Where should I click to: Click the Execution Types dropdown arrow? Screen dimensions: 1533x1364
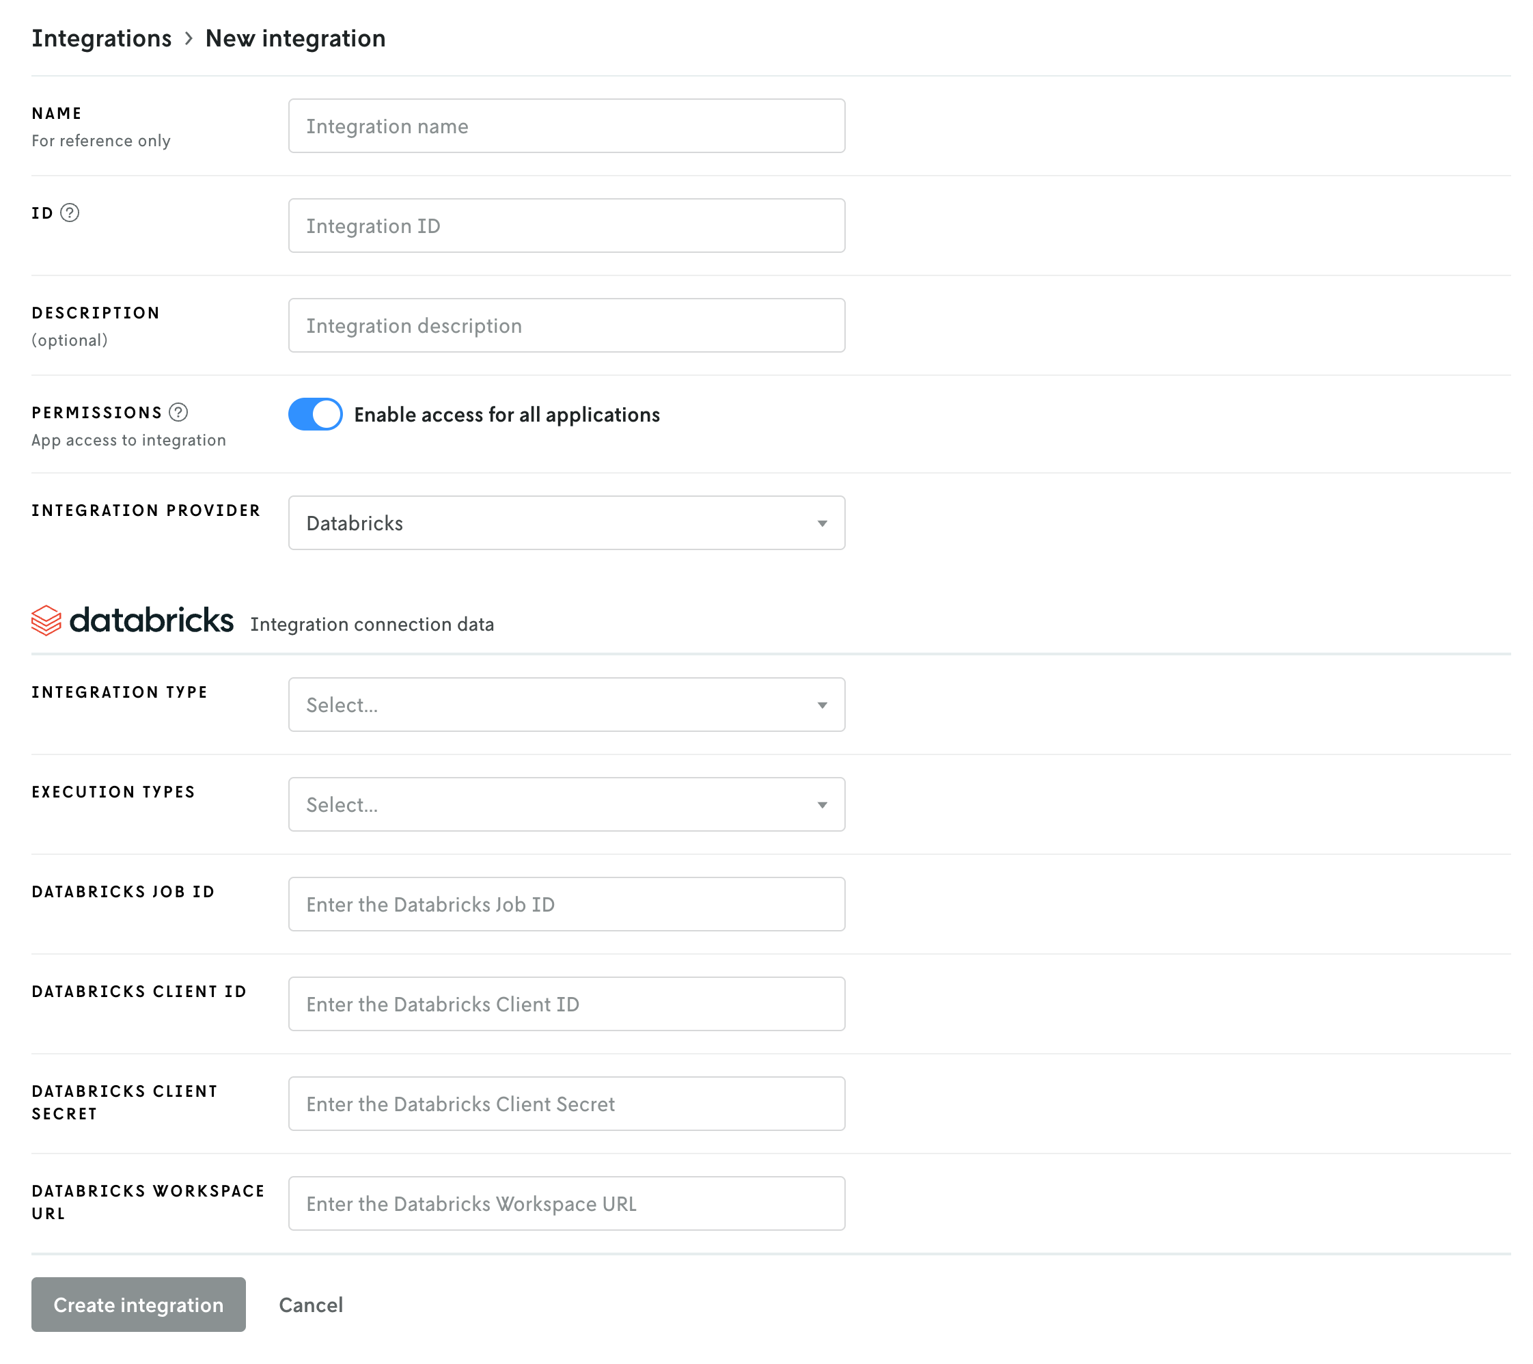822,804
